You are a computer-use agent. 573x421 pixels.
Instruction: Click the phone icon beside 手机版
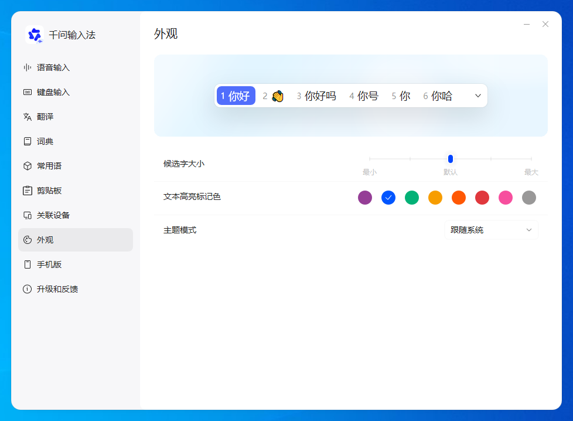[x=28, y=264]
